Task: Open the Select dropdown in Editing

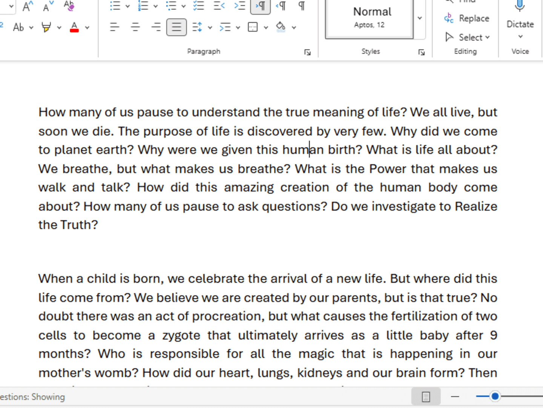Action: click(467, 37)
